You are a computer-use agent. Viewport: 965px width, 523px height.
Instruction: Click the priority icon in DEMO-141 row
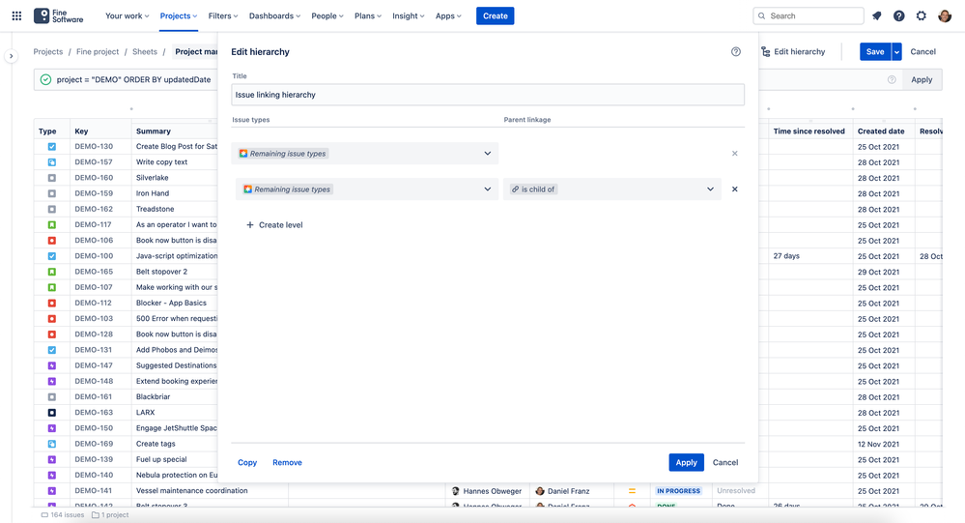click(632, 491)
